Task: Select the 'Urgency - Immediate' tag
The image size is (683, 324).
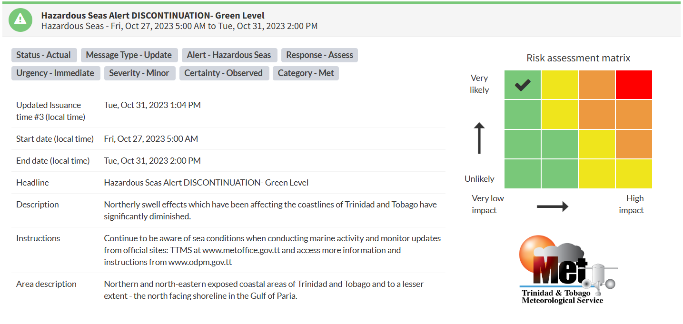Action: (x=55, y=73)
